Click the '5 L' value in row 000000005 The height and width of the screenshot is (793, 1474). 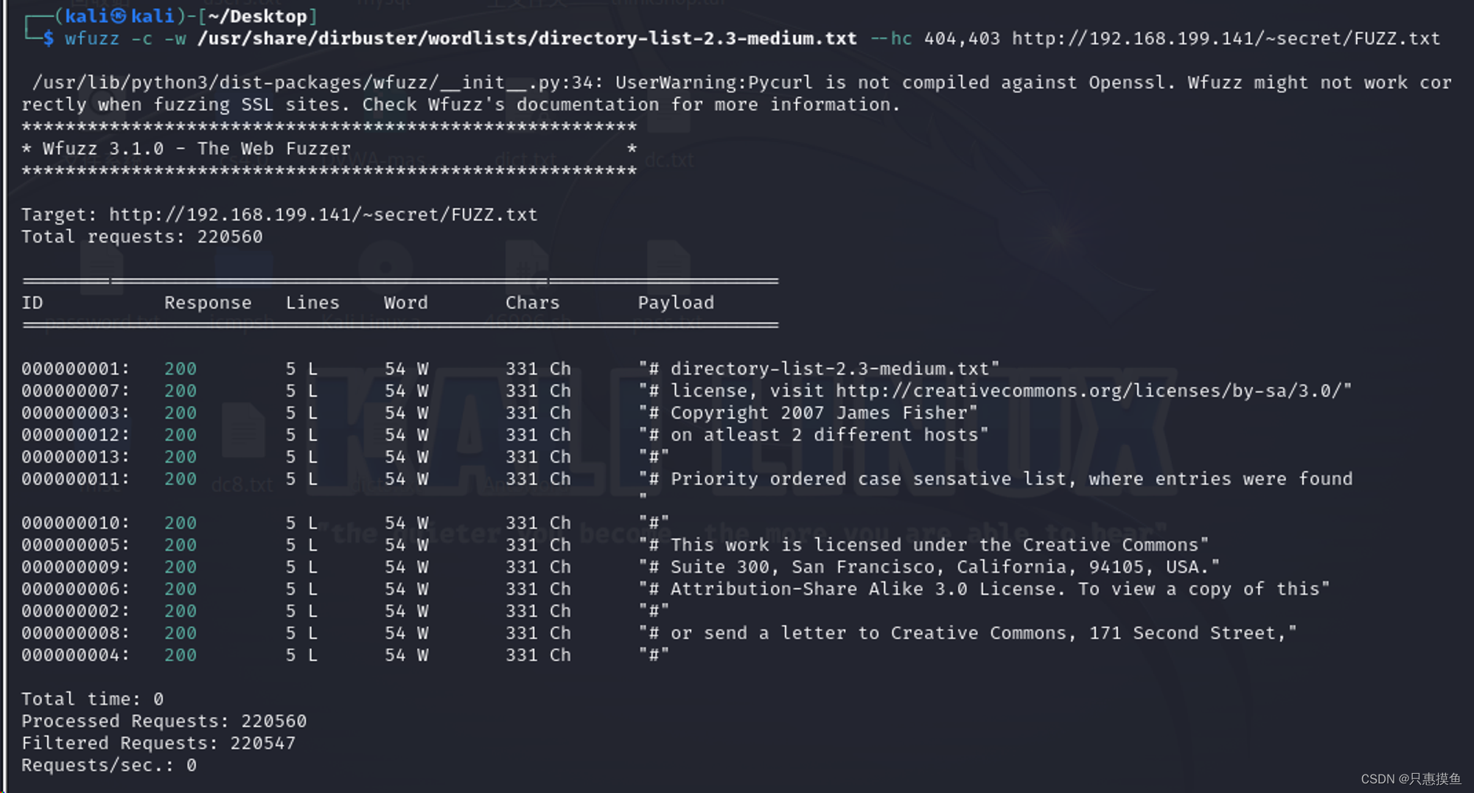tap(301, 545)
